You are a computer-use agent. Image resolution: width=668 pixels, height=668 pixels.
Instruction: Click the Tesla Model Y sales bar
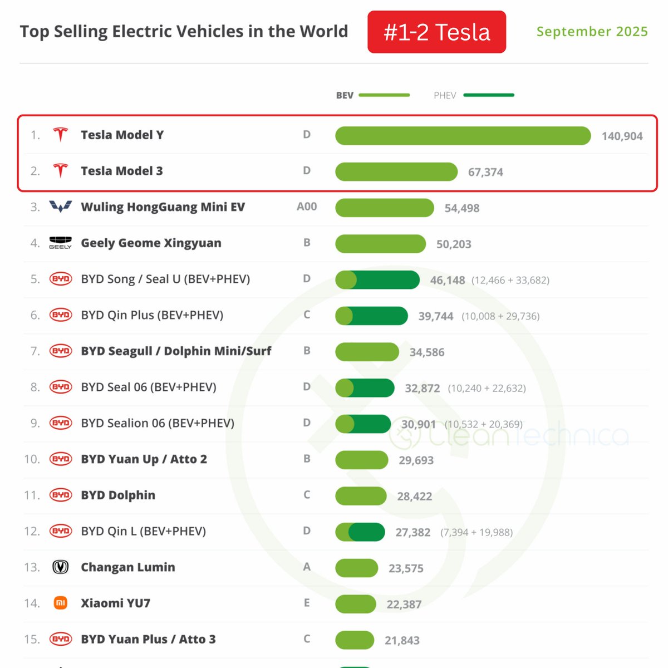point(463,136)
